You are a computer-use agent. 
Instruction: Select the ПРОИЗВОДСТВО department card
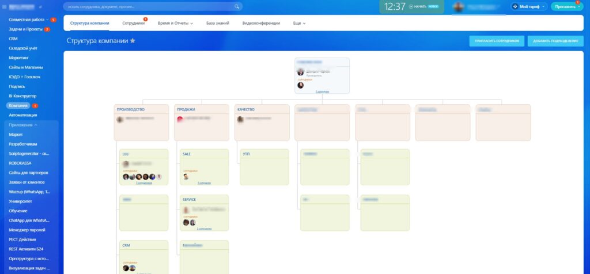(x=142, y=123)
